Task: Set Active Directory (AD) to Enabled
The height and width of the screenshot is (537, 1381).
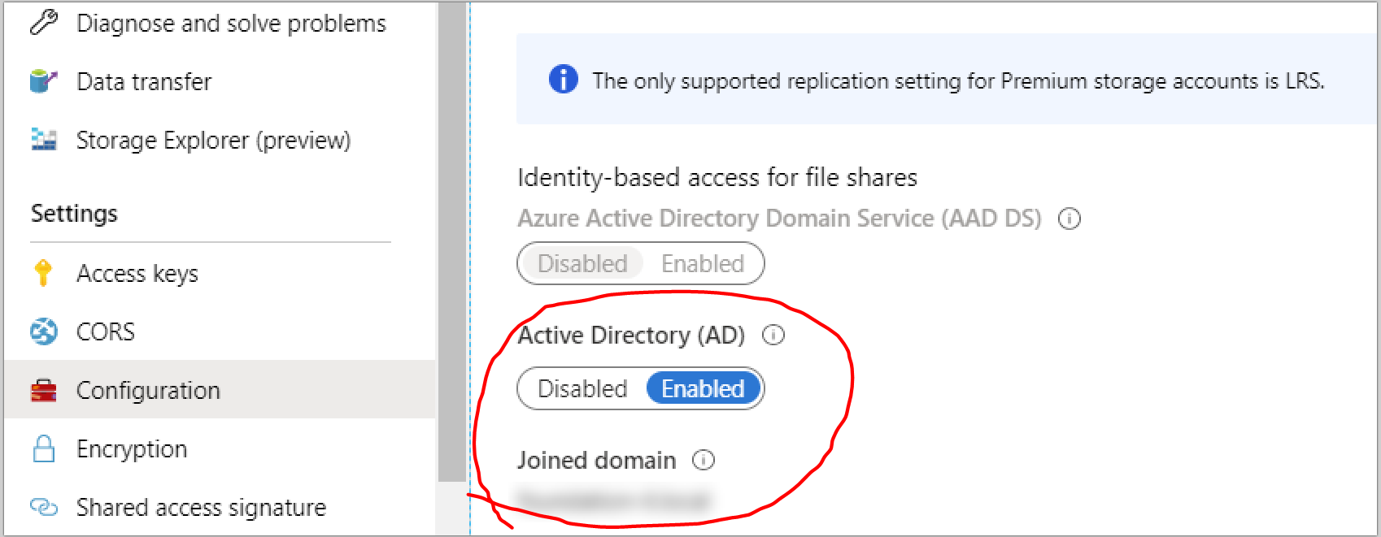Action: tap(704, 388)
